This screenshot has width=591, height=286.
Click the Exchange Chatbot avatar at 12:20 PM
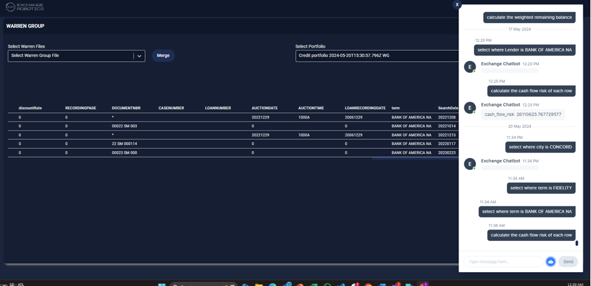pyautogui.click(x=469, y=67)
